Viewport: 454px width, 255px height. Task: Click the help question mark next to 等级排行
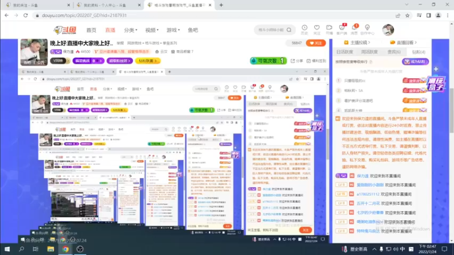point(371,62)
